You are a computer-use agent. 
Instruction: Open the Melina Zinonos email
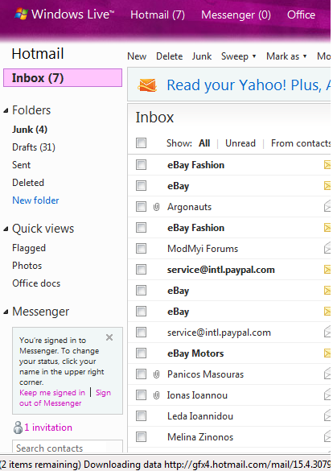(200, 437)
